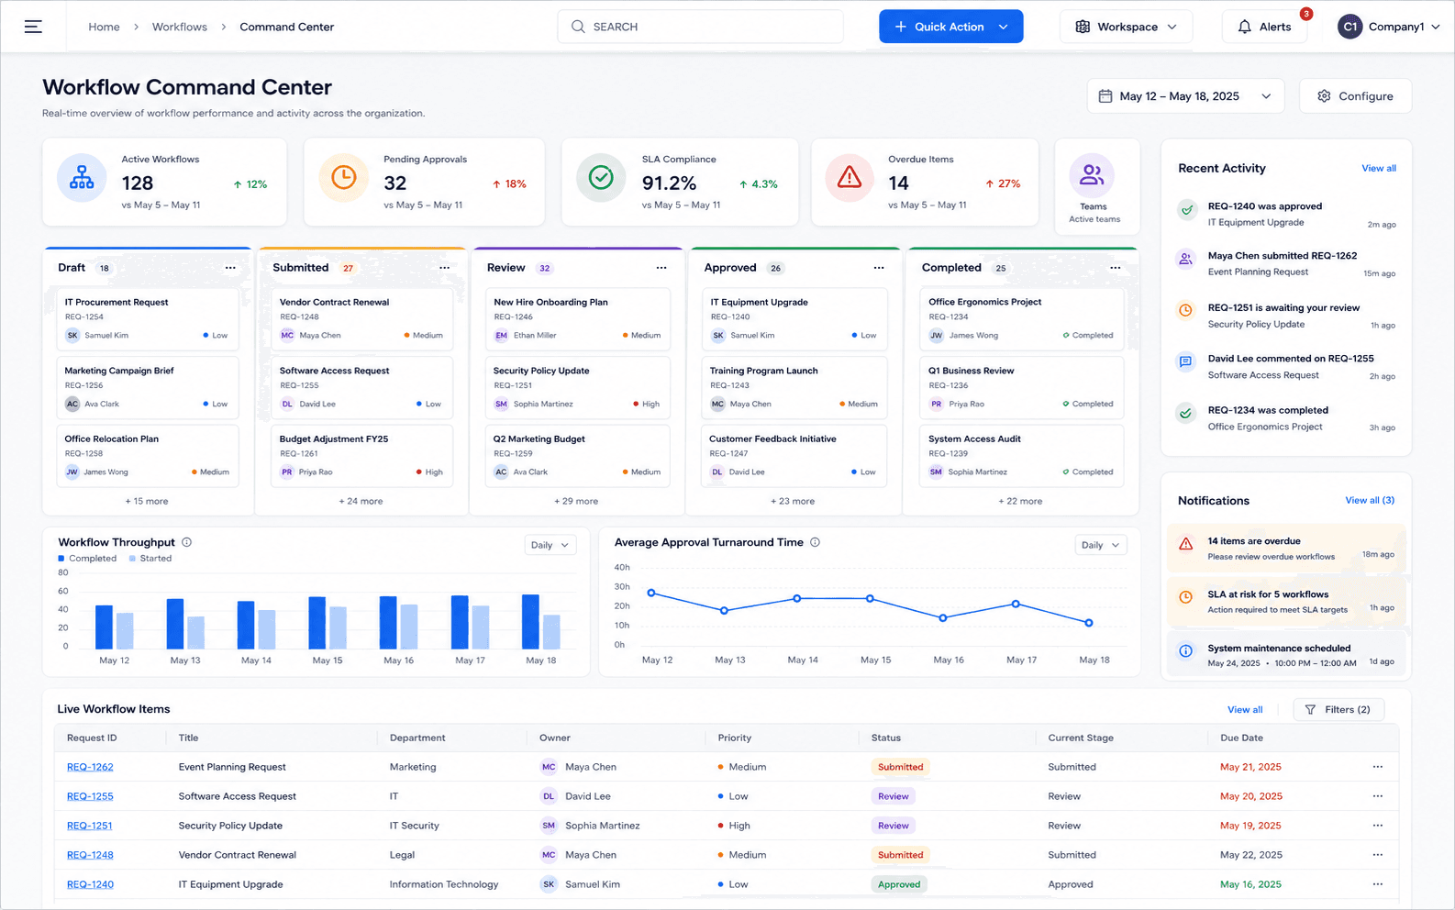Navigate to Home breadcrumb

coord(104,27)
